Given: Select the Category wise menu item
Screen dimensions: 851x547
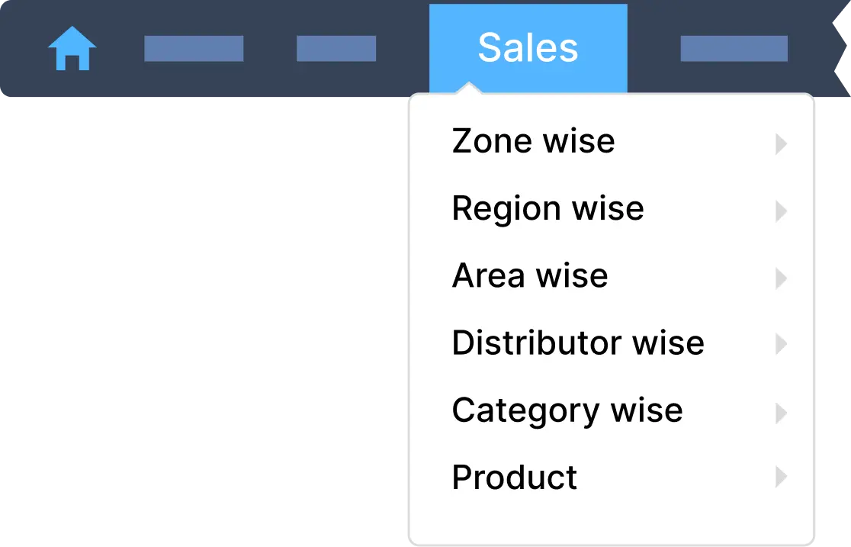Looking at the screenshot, I should (567, 410).
